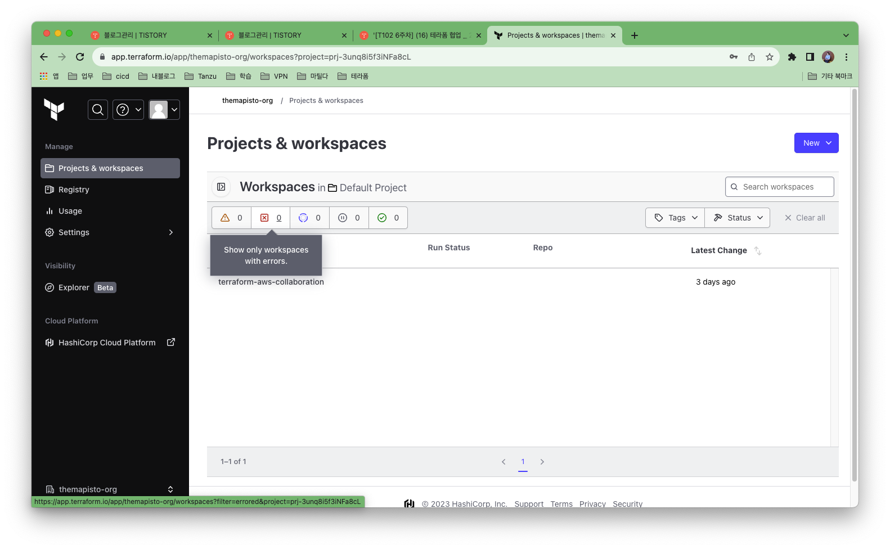Click the themapisto-org breadcrumb link

coord(248,101)
